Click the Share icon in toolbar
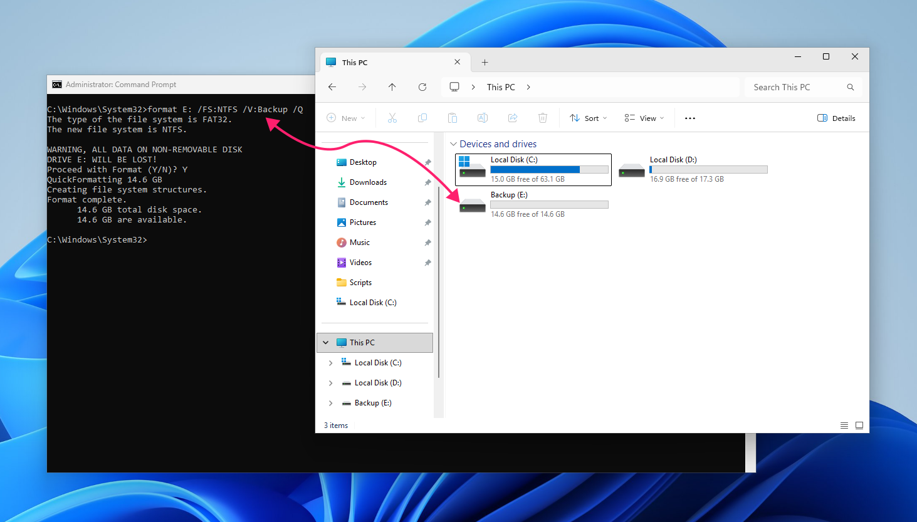Screen dimensions: 917x522 tap(513, 118)
